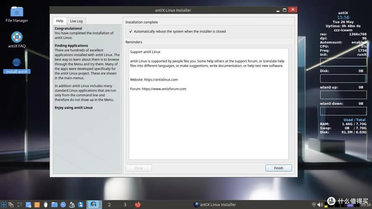Viewport: 372px width, 209px height.
Task: Click the show desktop grid icon in taskbar
Action: (20, 205)
